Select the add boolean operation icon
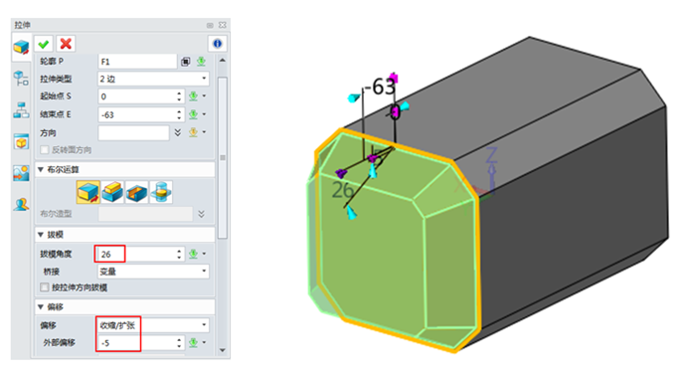The height and width of the screenshot is (373, 679). click(112, 192)
